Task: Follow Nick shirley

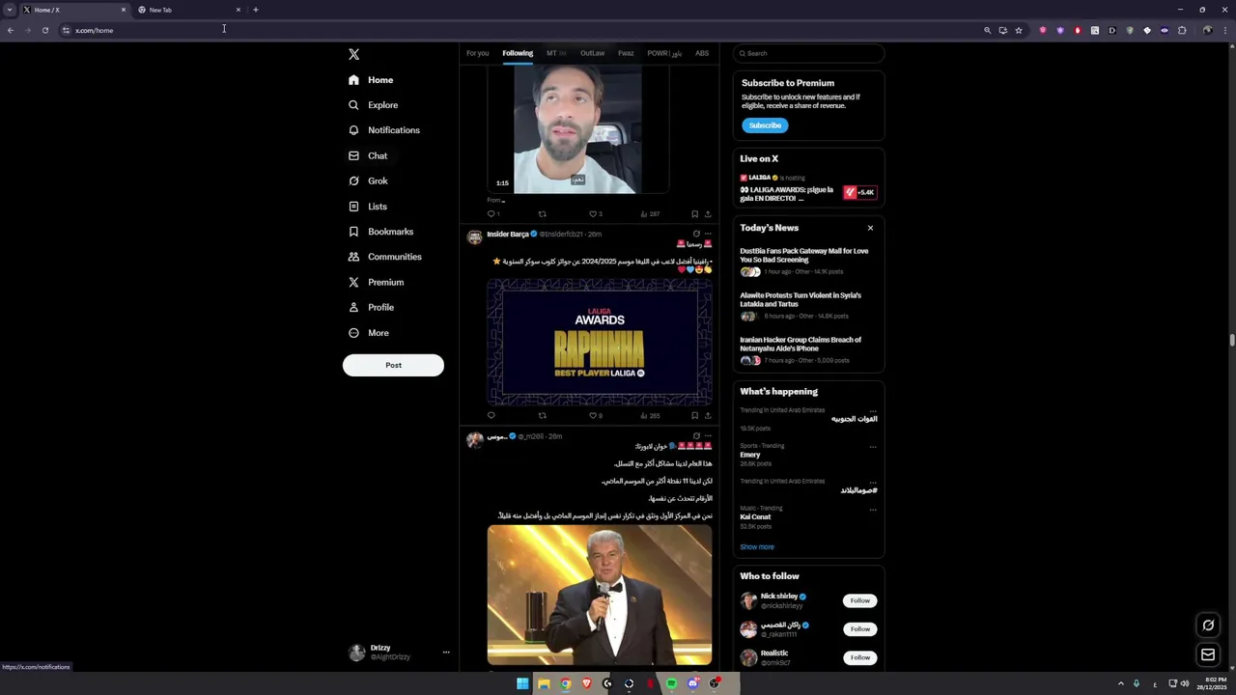Action: [x=859, y=600]
